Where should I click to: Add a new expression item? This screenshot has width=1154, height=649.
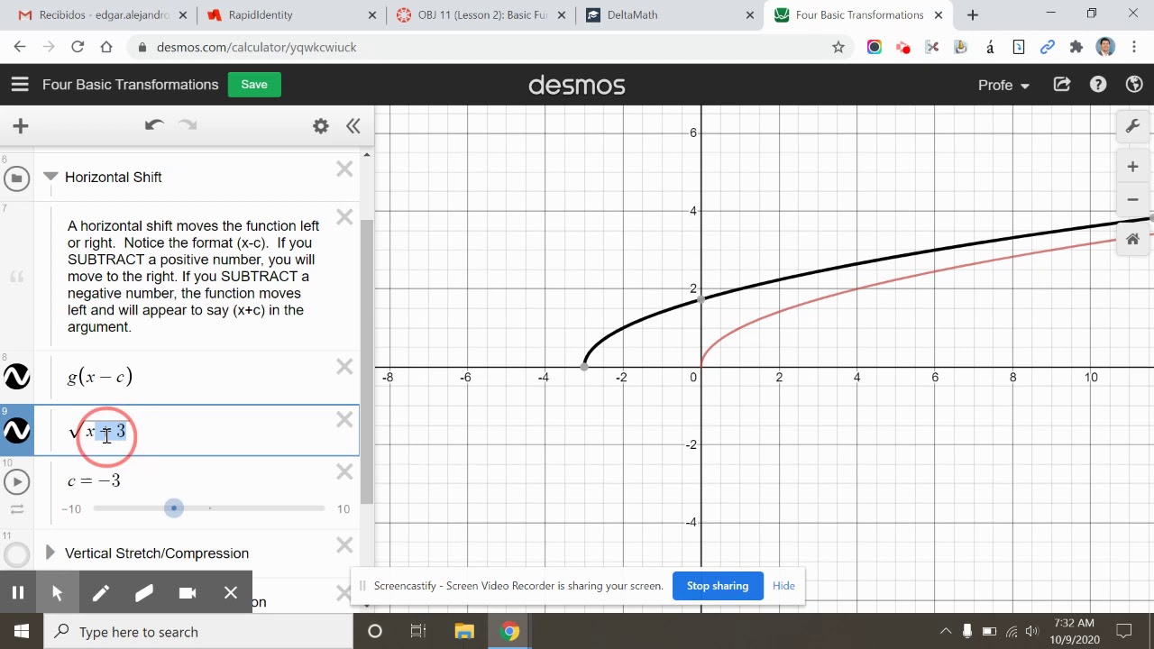[x=21, y=126]
